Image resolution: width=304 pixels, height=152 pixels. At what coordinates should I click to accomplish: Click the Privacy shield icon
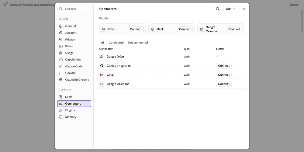[61, 40]
